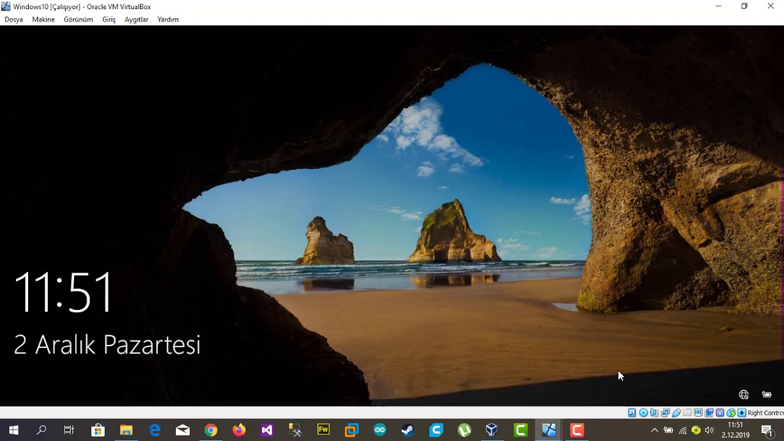784x441 pixels.
Task: Click the host battery tray icon
Action: click(668, 431)
